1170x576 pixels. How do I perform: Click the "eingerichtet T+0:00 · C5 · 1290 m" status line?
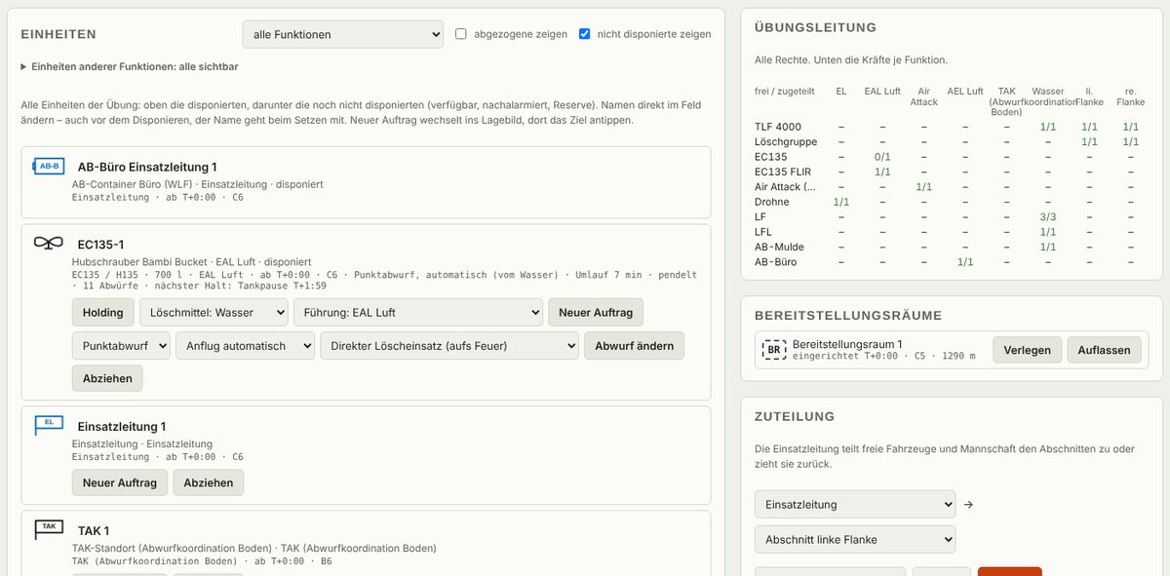coord(884,357)
